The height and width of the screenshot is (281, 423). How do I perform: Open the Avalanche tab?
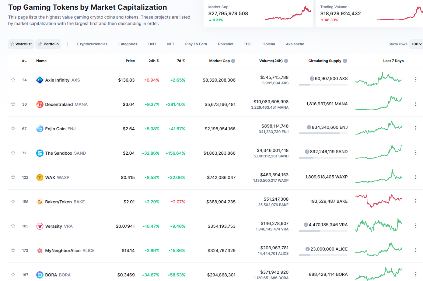click(x=295, y=44)
